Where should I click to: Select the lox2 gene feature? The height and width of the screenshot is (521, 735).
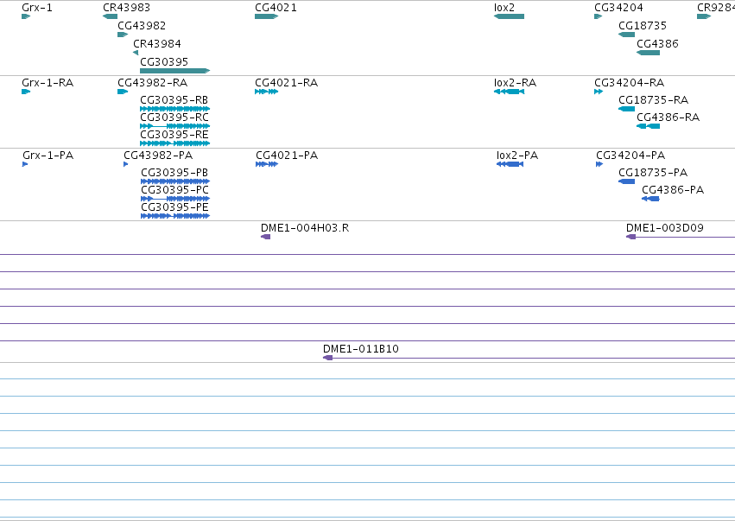(x=509, y=16)
